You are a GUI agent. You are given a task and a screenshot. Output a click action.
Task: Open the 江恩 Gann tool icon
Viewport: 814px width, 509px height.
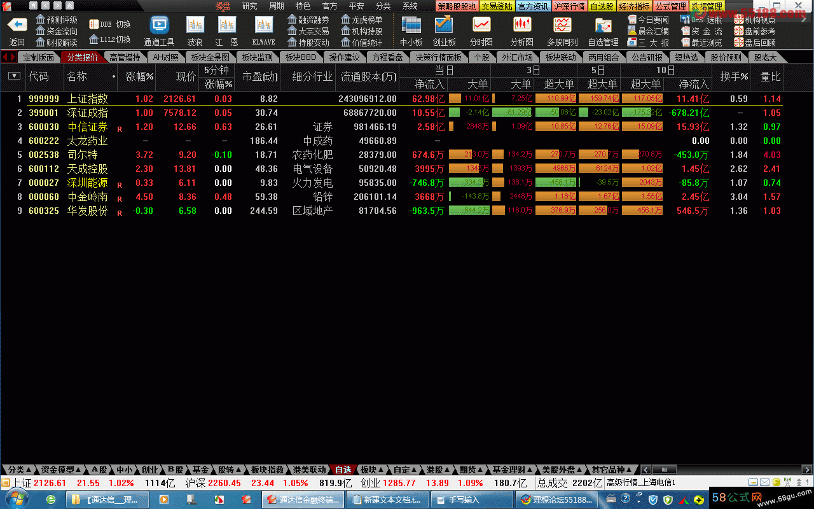[x=227, y=25]
